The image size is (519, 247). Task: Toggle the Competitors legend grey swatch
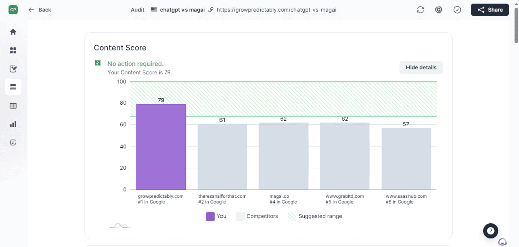coord(240,216)
